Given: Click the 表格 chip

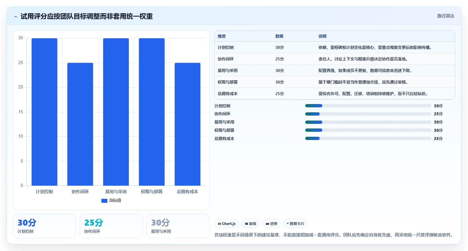Looking at the screenshot, I should tap(251, 224).
